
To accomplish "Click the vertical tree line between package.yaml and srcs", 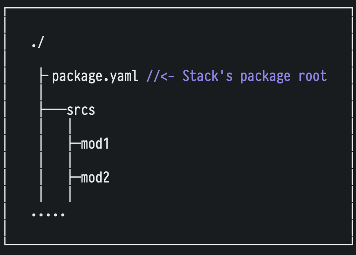I will coord(41,93).
